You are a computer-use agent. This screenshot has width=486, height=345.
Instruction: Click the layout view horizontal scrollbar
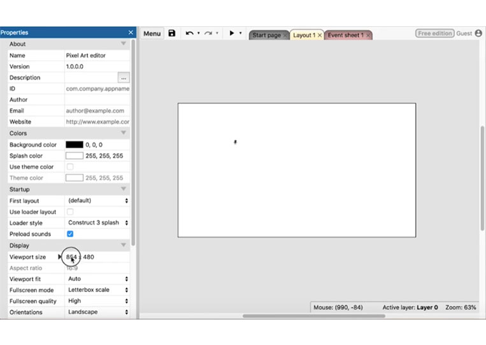coord(314,316)
